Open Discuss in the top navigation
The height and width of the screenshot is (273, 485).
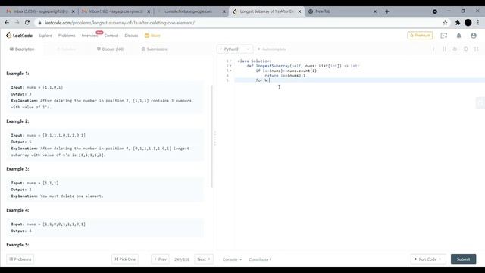(131, 36)
